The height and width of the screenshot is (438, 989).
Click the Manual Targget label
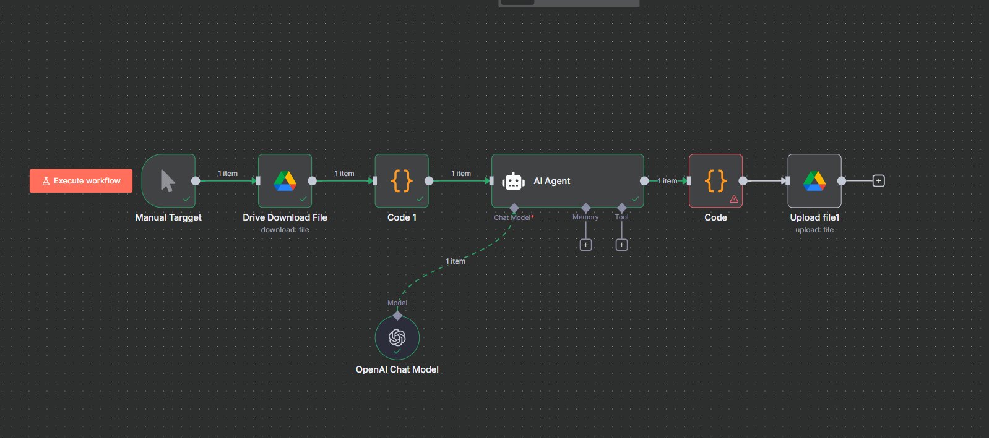[x=168, y=217]
